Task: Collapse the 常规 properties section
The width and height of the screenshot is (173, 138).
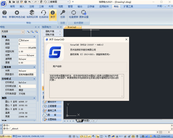Action: point(34,37)
